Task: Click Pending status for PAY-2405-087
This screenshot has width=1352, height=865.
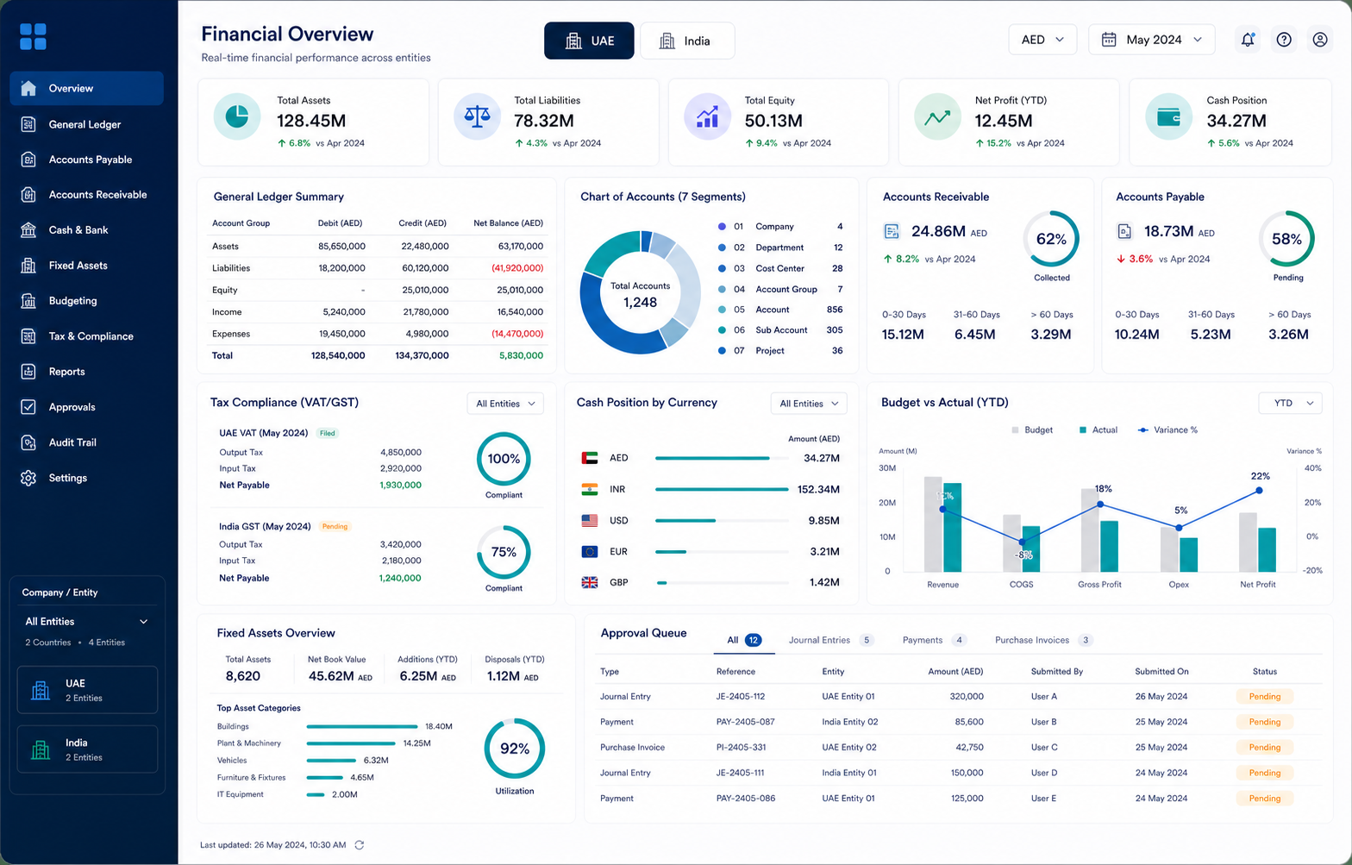Action: [x=1265, y=722]
